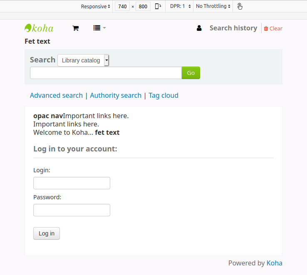The height and width of the screenshot is (275, 307).
Task: Open the Responsive device dropdown
Action: [96, 6]
